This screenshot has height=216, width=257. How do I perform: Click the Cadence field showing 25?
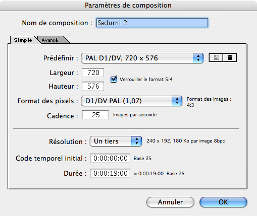click(95, 115)
